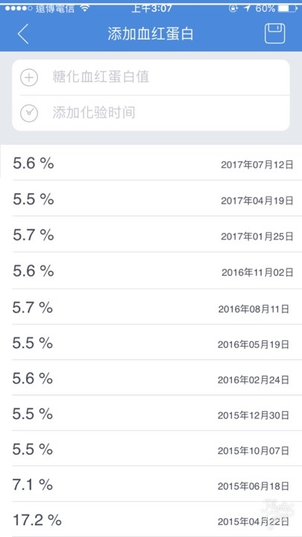Tap the plus icon beside 糖化血红蛋白值
The height and width of the screenshot is (537, 302).
(29, 78)
